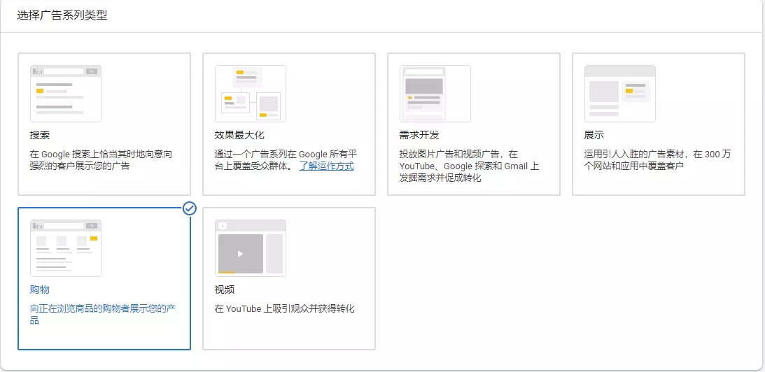Click the 选择广告系列类型 section heading

pyautogui.click(x=62, y=15)
